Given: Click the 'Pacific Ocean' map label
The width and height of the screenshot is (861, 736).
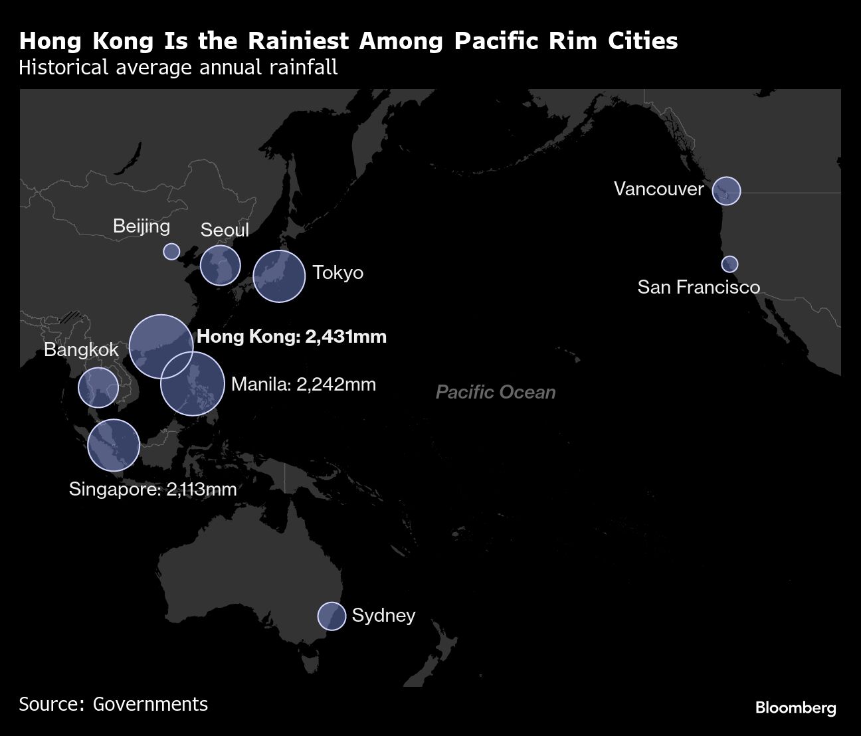Looking at the screenshot, I should point(496,392).
